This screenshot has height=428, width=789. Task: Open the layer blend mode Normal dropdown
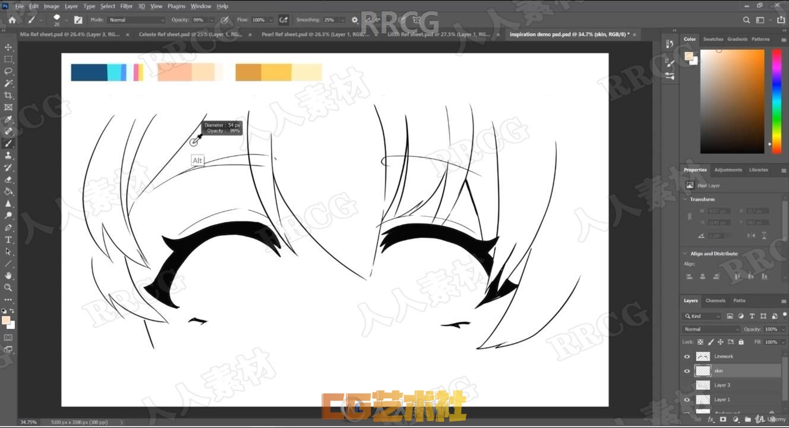point(711,329)
